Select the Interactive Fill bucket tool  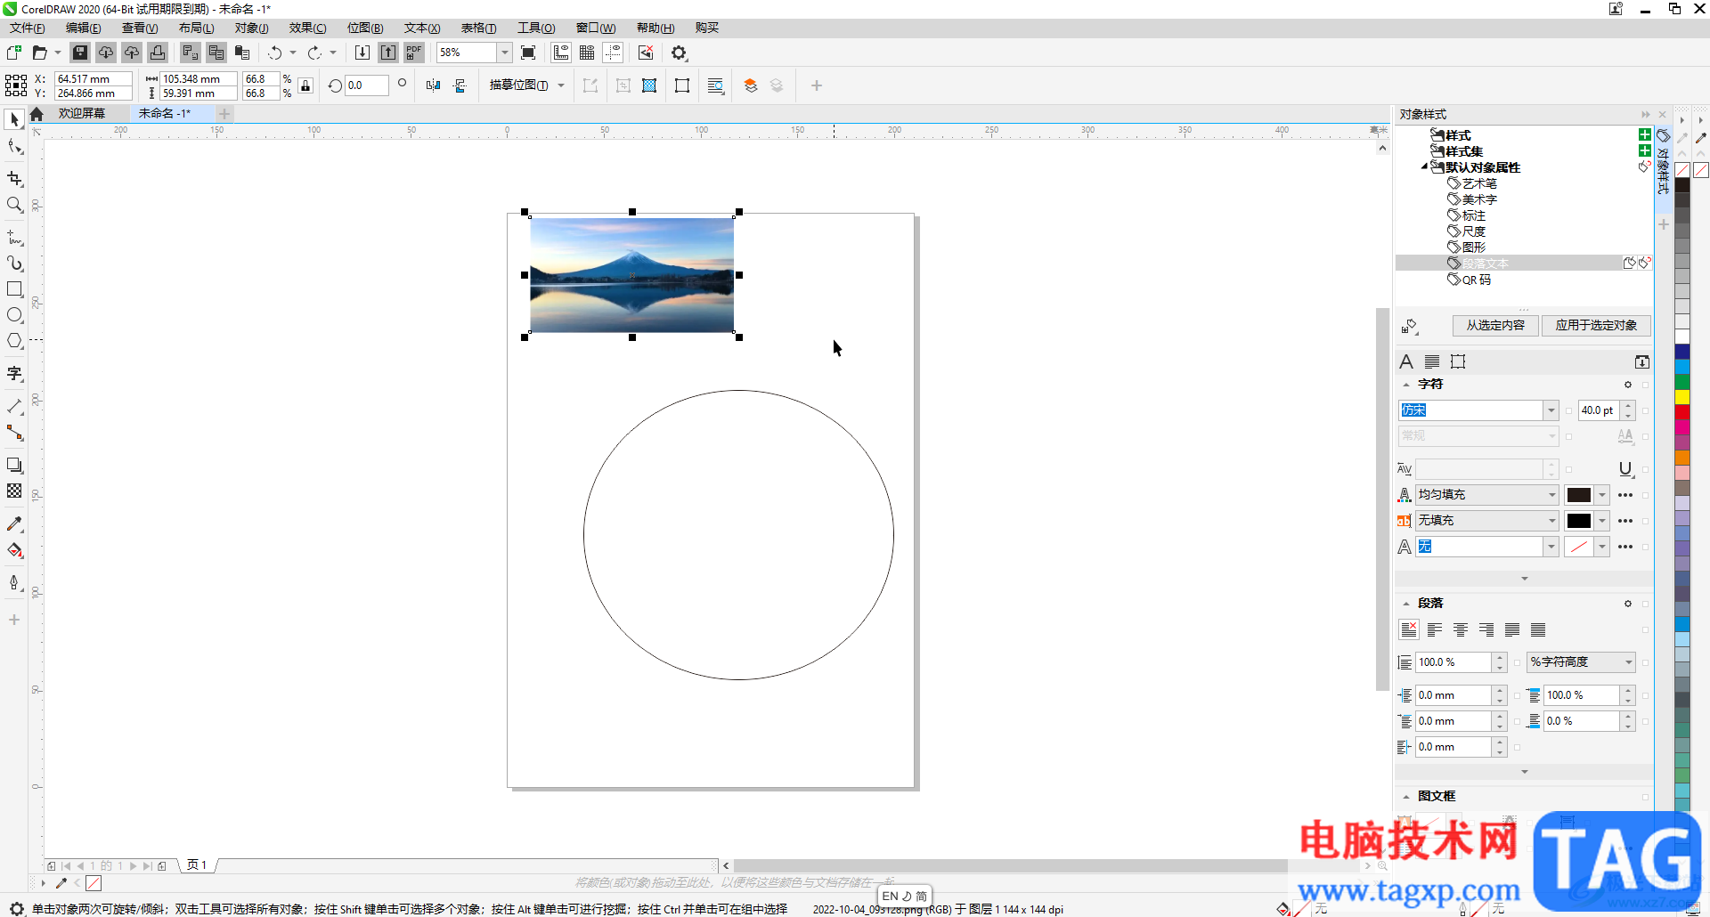pyautogui.click(x=14, y=550)
